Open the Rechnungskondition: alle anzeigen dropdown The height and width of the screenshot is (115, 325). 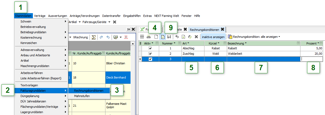pos(255,37)
